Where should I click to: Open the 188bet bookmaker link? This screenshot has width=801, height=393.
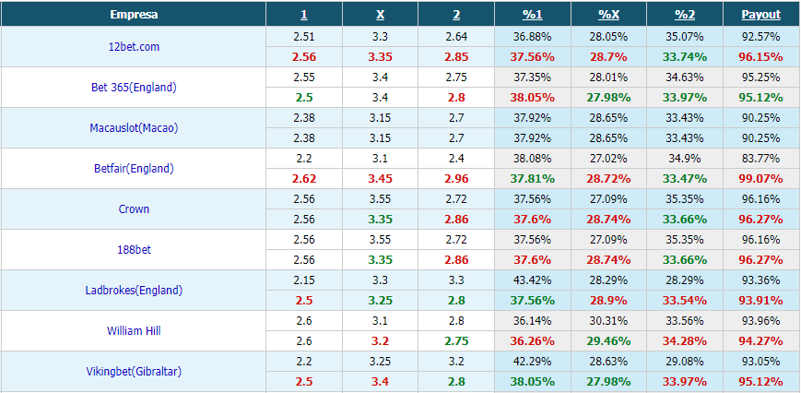coord(134,249)
